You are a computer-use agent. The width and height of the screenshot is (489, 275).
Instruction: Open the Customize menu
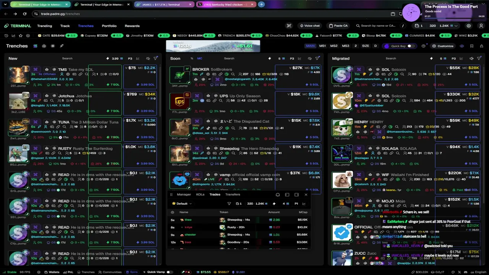[x=443, y=46]
